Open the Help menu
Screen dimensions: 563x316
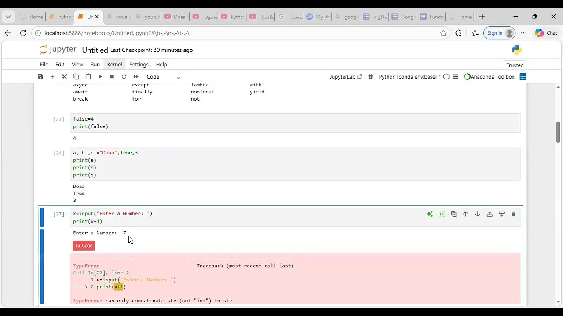[x=161, y=65]
